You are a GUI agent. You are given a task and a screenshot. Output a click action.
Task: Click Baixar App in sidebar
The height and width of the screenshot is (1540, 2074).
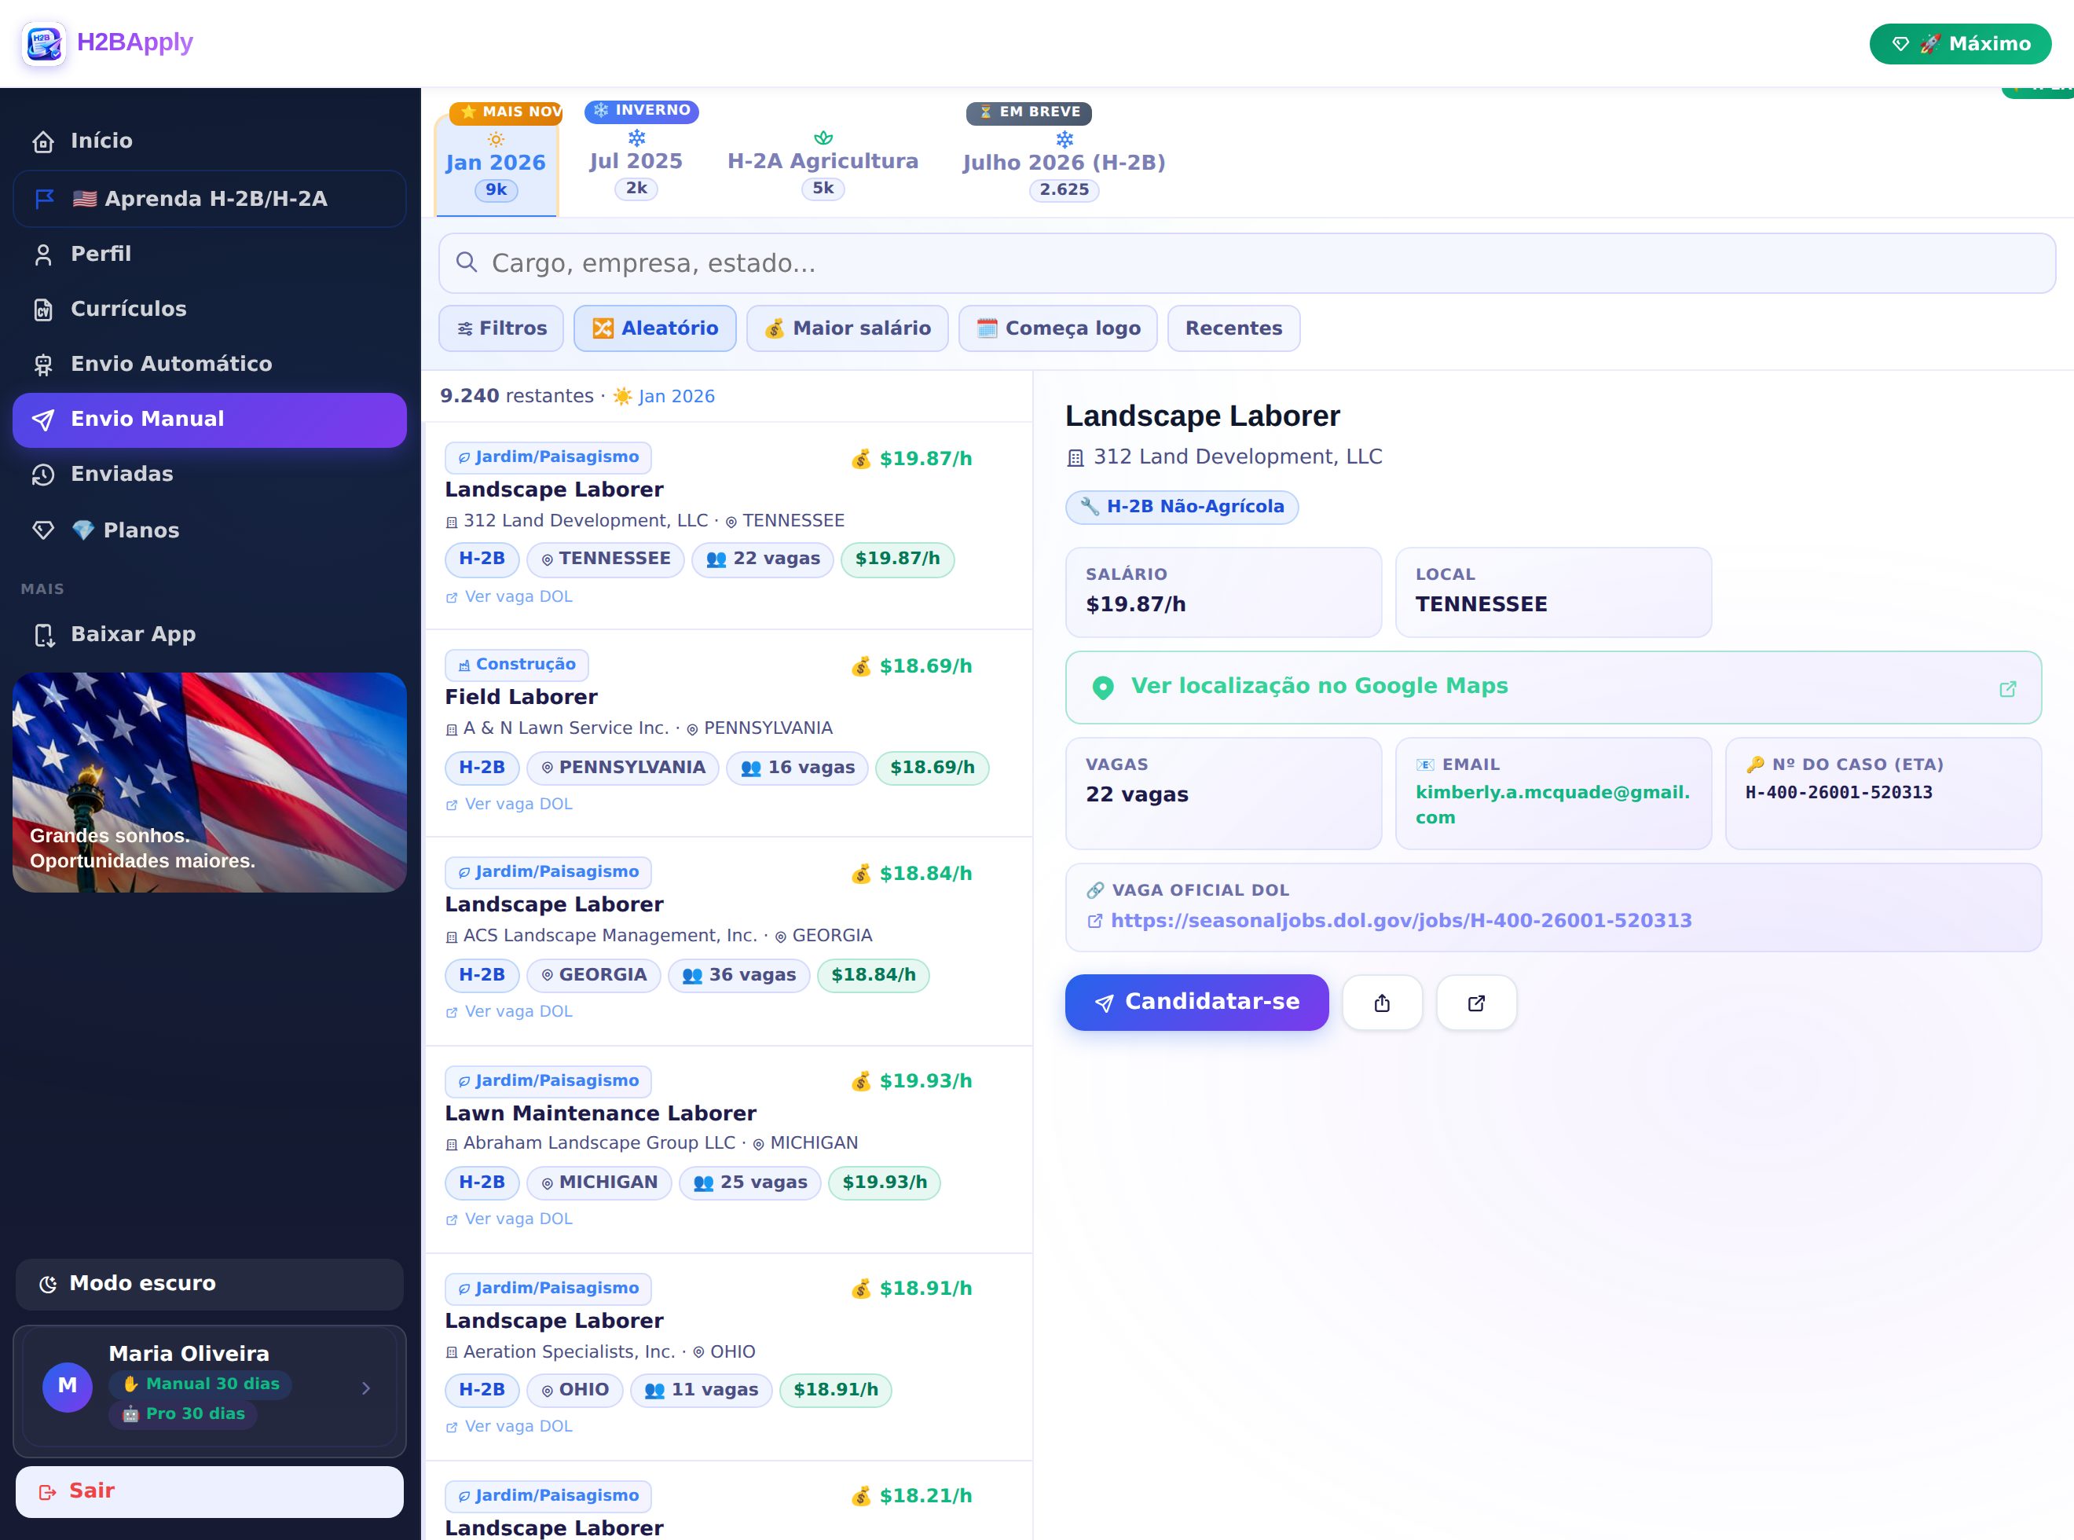pyautogui.click(x=209, y=634)
